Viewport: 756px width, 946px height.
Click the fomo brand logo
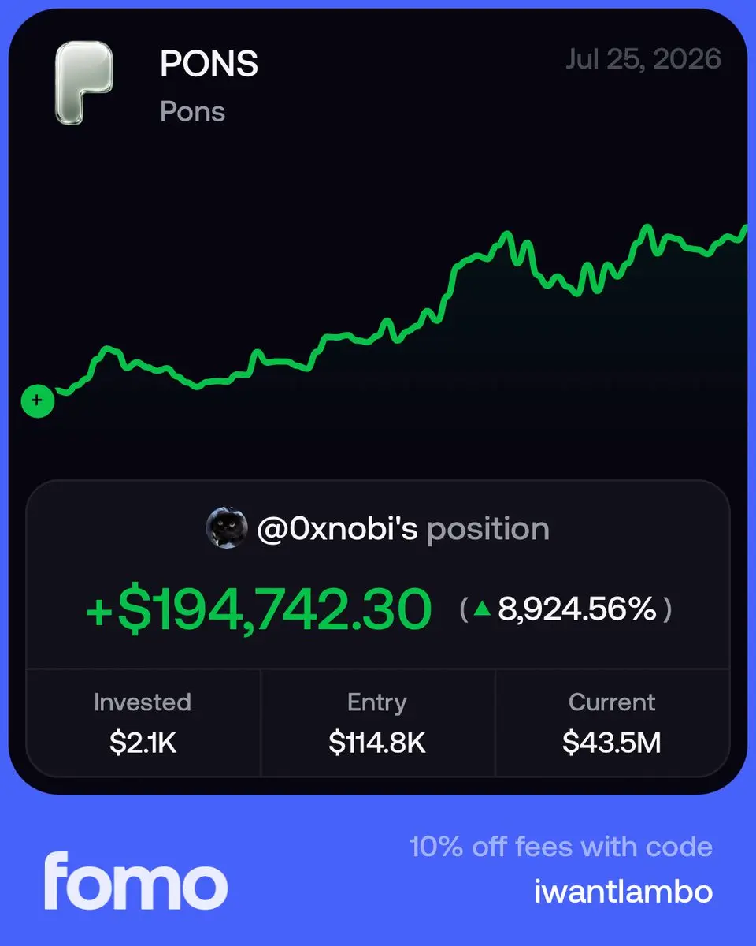click(135, 880)
